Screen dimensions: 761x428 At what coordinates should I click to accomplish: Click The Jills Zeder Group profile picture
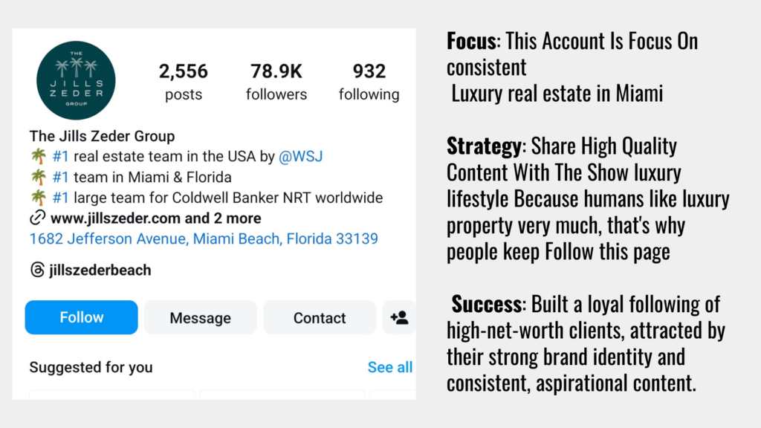click(76, 80)
